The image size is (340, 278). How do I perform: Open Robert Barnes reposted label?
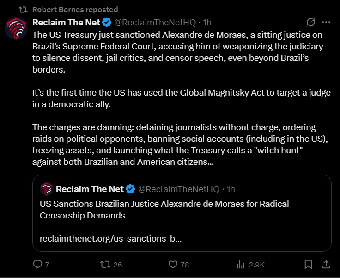(75, 10)
